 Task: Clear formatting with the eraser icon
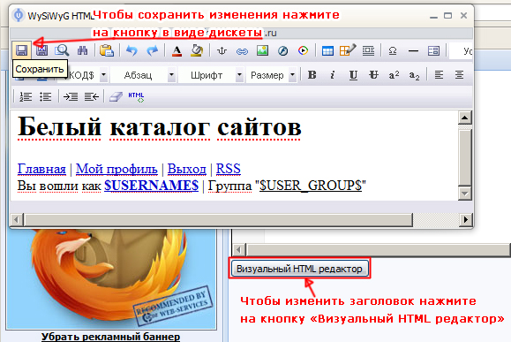(116, 96)
